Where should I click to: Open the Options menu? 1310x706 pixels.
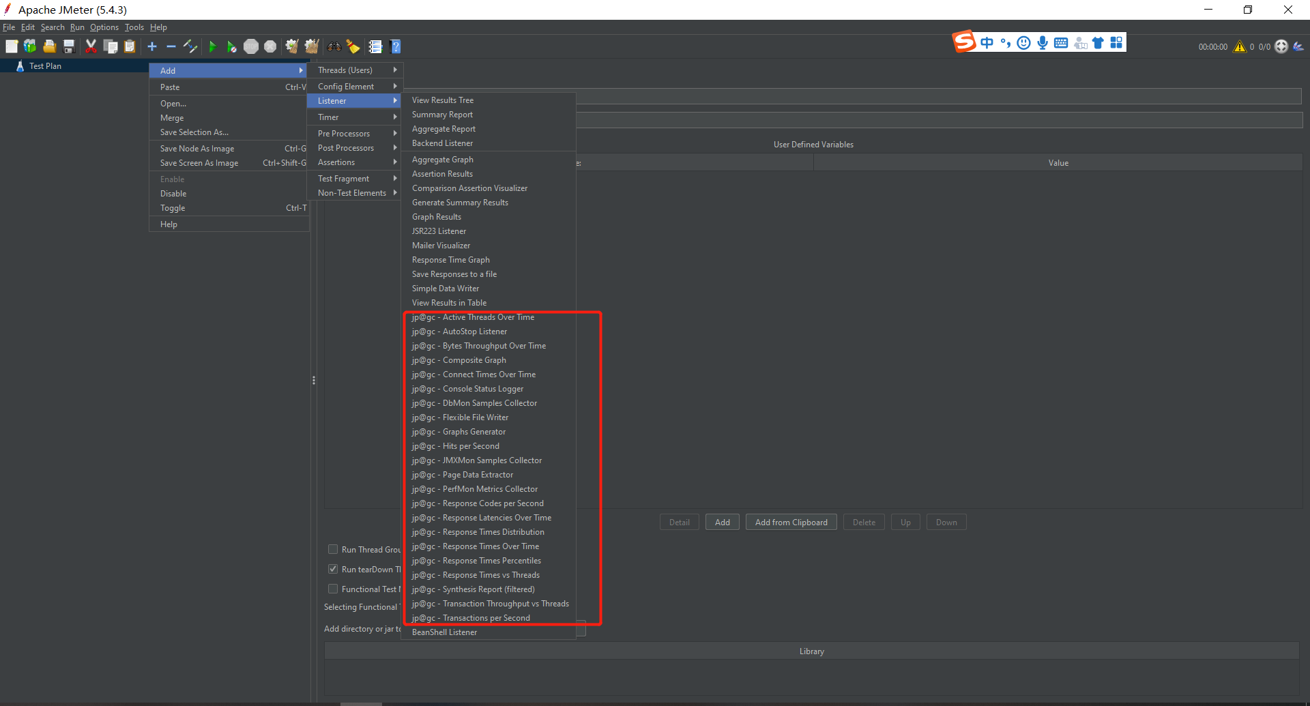click(104, 27)
